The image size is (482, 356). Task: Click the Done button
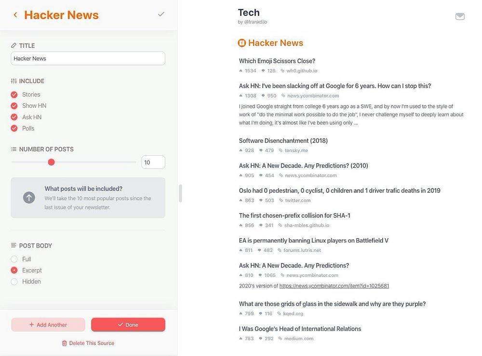click(x=128, y=325)
